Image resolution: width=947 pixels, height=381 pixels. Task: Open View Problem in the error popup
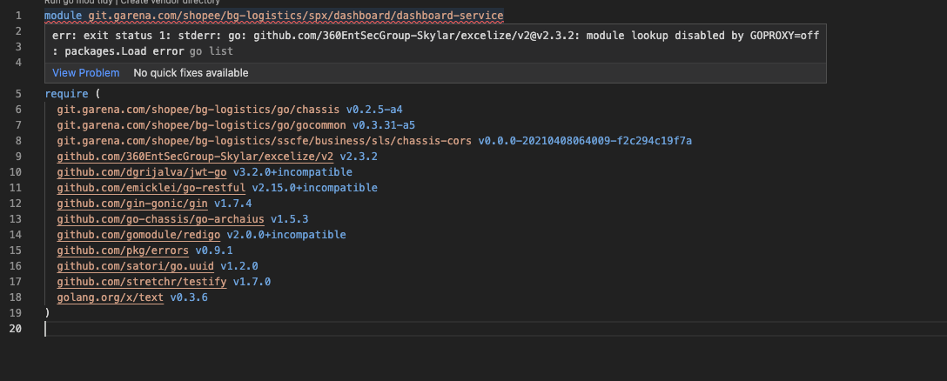pyautogui.click(x=85, y=73)
